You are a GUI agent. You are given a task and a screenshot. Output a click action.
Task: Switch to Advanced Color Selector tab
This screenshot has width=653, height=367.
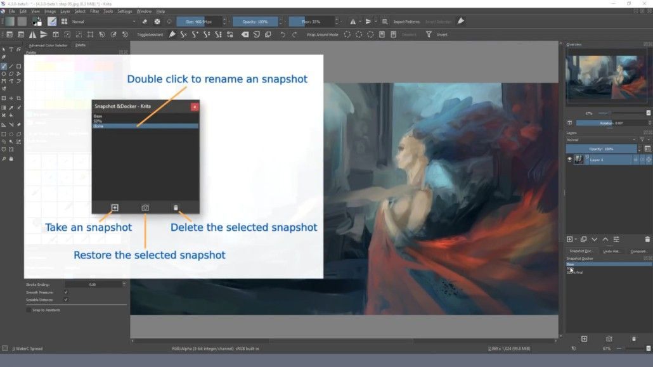click(x=48, y=45)
